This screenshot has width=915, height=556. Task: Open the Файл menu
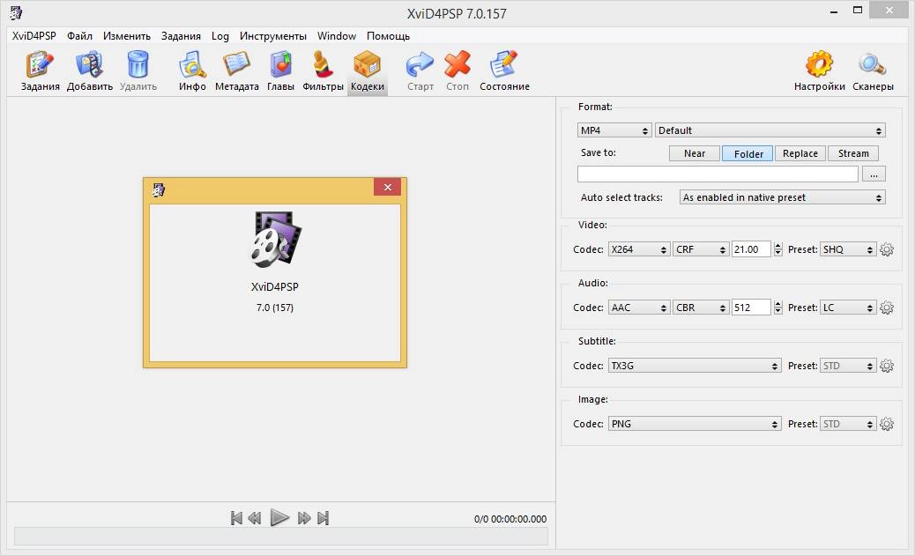(x=79, y=35)
